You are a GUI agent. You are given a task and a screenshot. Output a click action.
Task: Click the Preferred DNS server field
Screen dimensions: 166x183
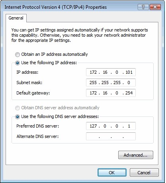[111, 126]
